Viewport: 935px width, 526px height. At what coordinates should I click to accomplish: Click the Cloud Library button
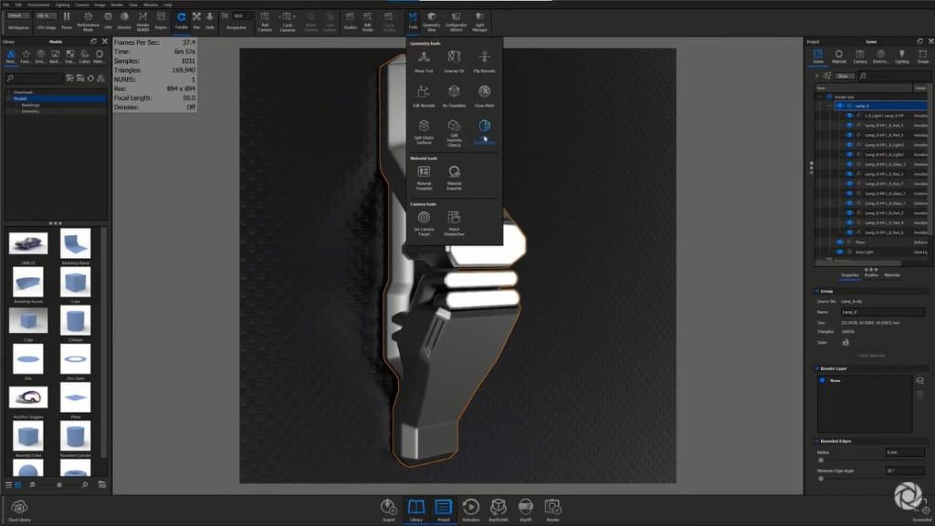pos(19,509)
